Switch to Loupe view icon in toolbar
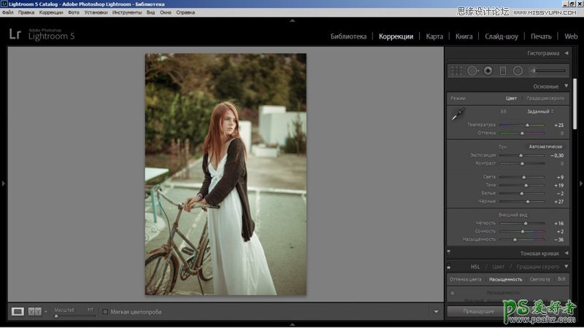This screenshot has height=328, width=584. point(18,311)
